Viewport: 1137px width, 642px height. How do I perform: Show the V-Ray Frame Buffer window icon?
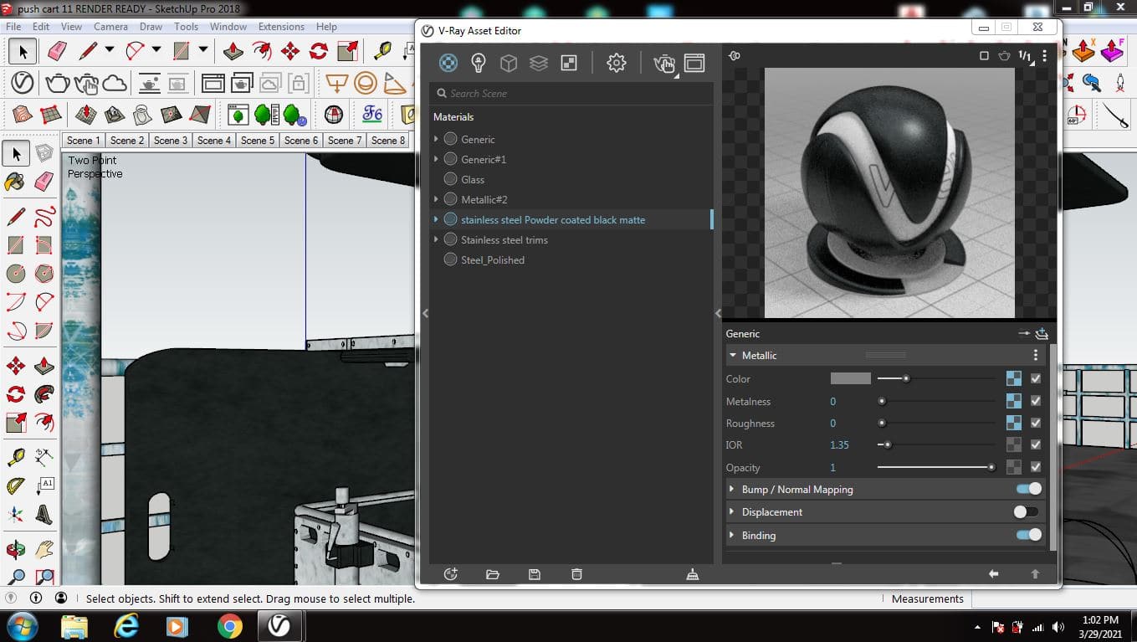(213, 83)
